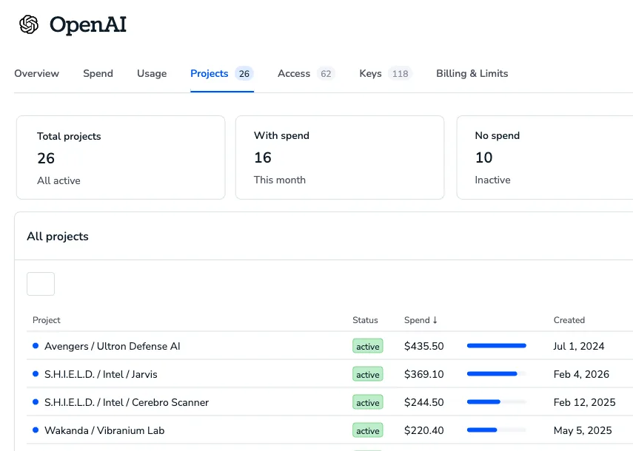The height and width of the screenshot is (451, 633).
Task: Go to the Usage tab
Action: click(x=152, y=73)
